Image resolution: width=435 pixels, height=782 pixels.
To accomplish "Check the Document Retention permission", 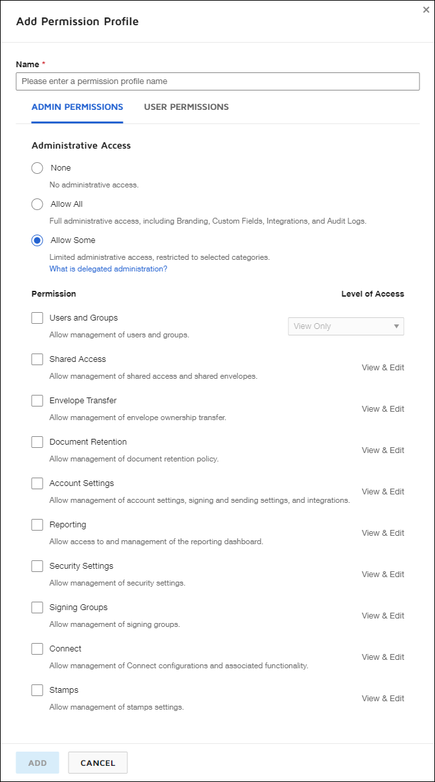I will [x=37, y=441].
